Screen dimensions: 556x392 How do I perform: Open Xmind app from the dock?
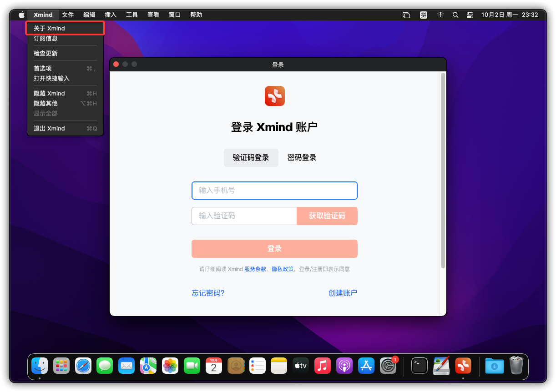[x=463, y=366]
